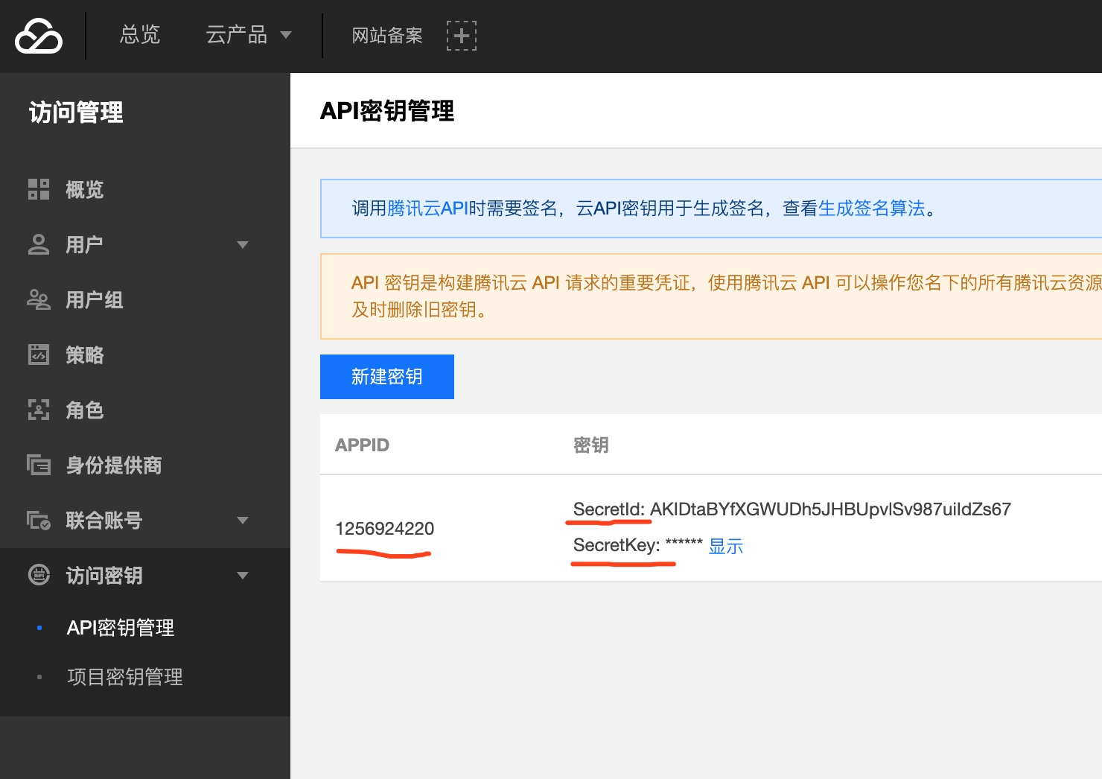Click the Federated Account (联合账号) icon

(39, 520)
